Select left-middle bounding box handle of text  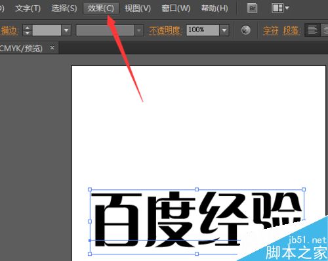[x=90, y=222]
